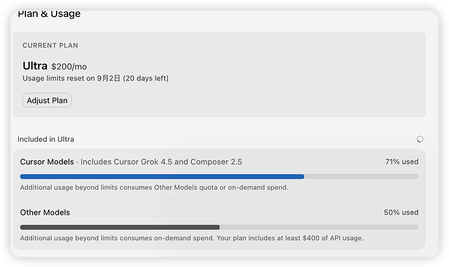Viewport: 449px width, 267px height.
Task: Select the Cursor Models row title
Action: pos(47,162)
